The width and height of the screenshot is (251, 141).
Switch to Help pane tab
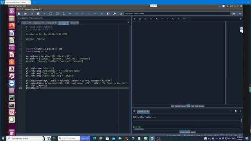173,106
